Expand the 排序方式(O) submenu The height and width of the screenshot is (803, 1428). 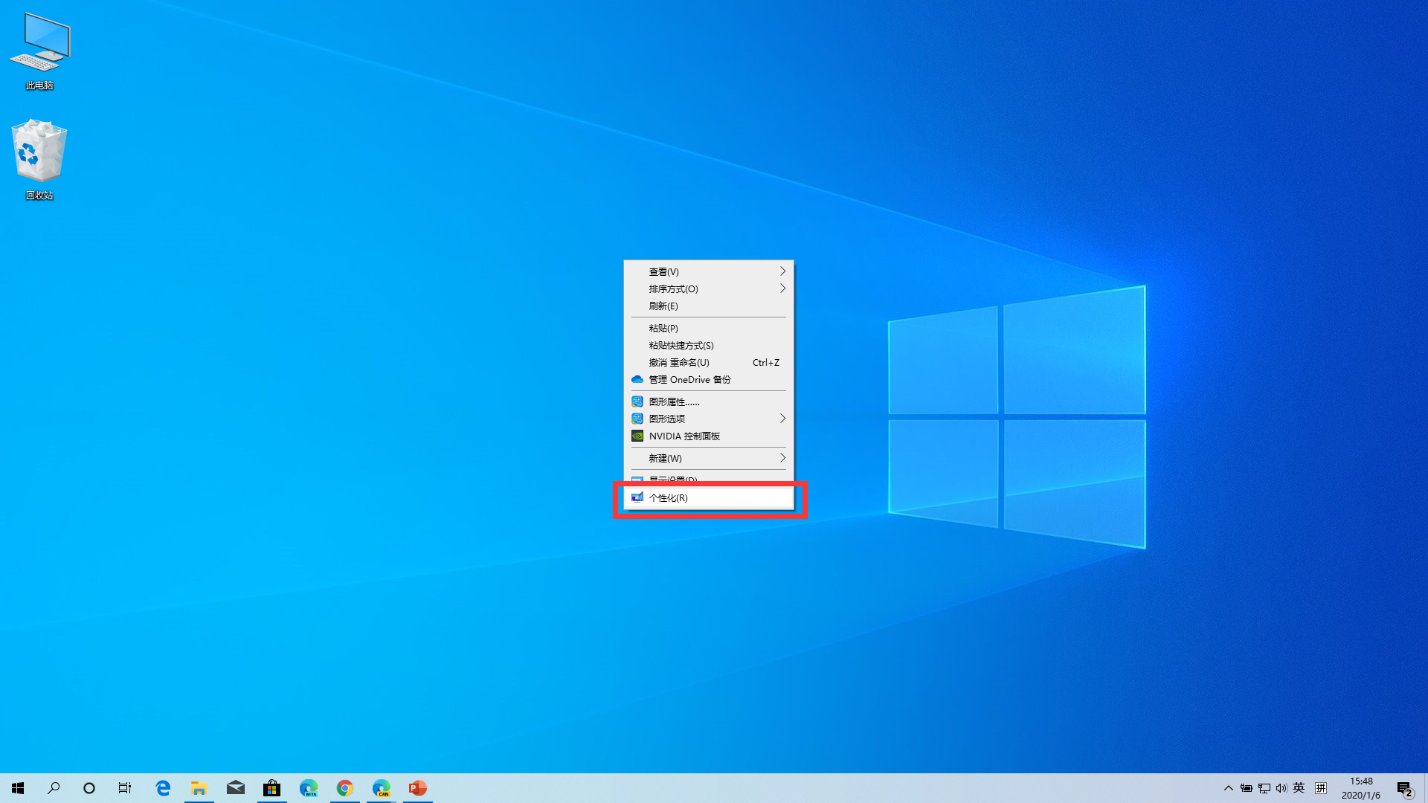click(x=708, y=288)
